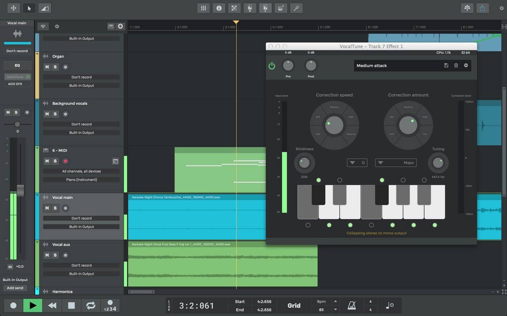This screenshot has height=316, width=507.
Task: Click the info icon in the top toolbar
Action: coord(219,8)
